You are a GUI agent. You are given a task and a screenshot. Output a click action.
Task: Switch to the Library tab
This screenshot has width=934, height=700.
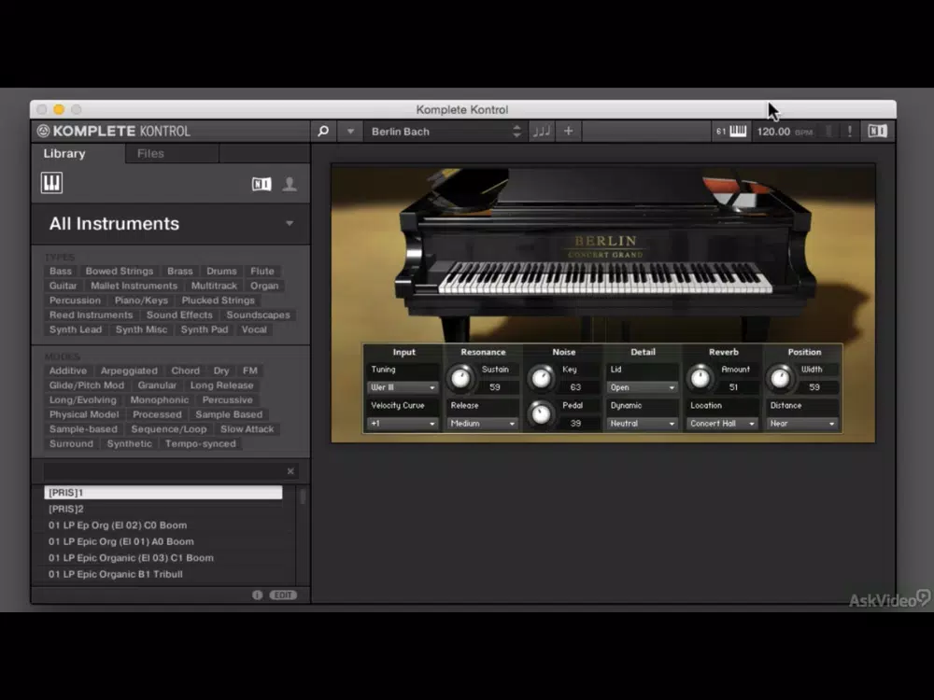64,154
